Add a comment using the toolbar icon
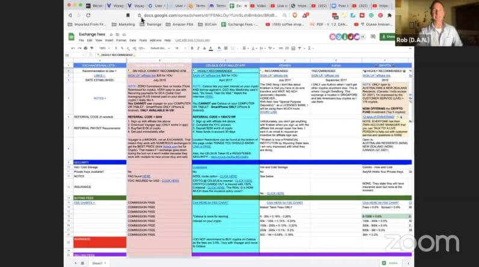479x267 pixels. (287, 48)
